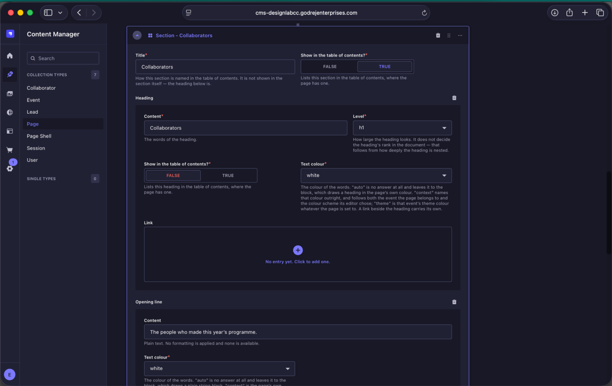Open Safari sidebar chevron dropdown
This screenshot has width=612, height=386.
[60, 13]
